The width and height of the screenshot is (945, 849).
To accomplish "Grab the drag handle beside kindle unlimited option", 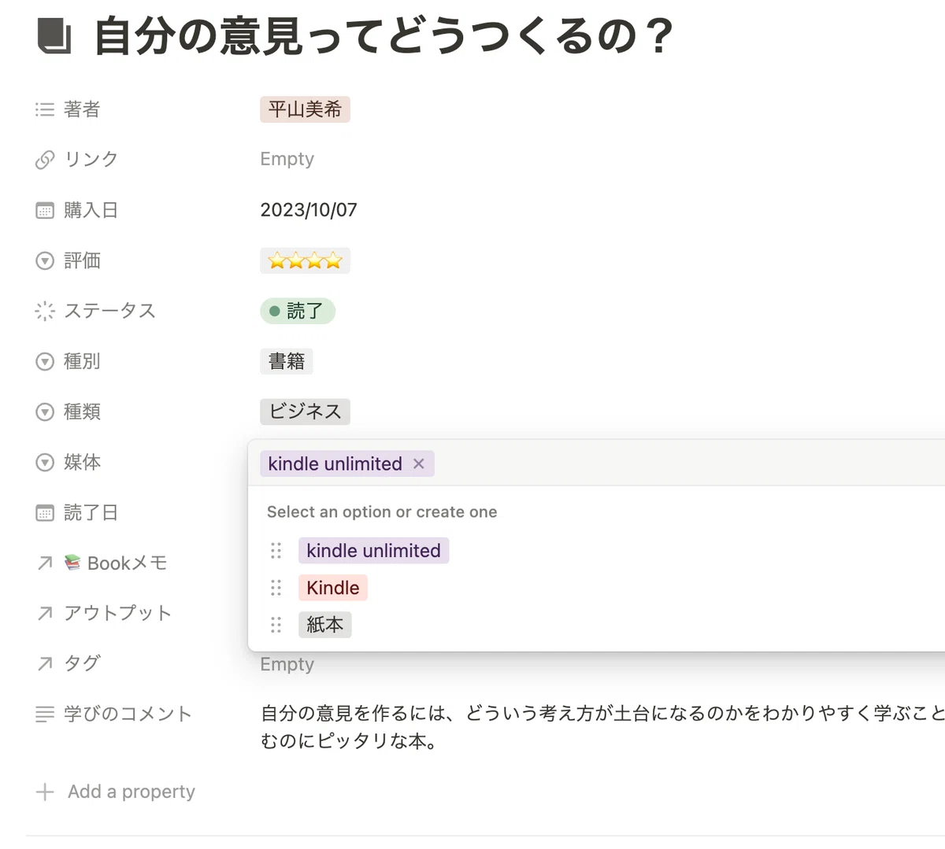I will (276, 551).
